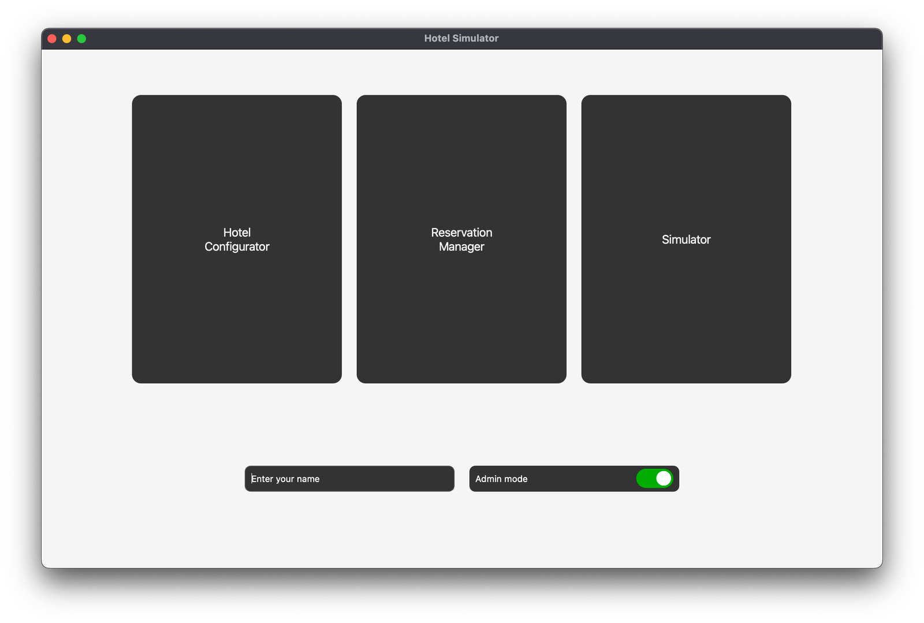
Task: Minimize window using the yellow button
Action: click(x=67, y=39)
